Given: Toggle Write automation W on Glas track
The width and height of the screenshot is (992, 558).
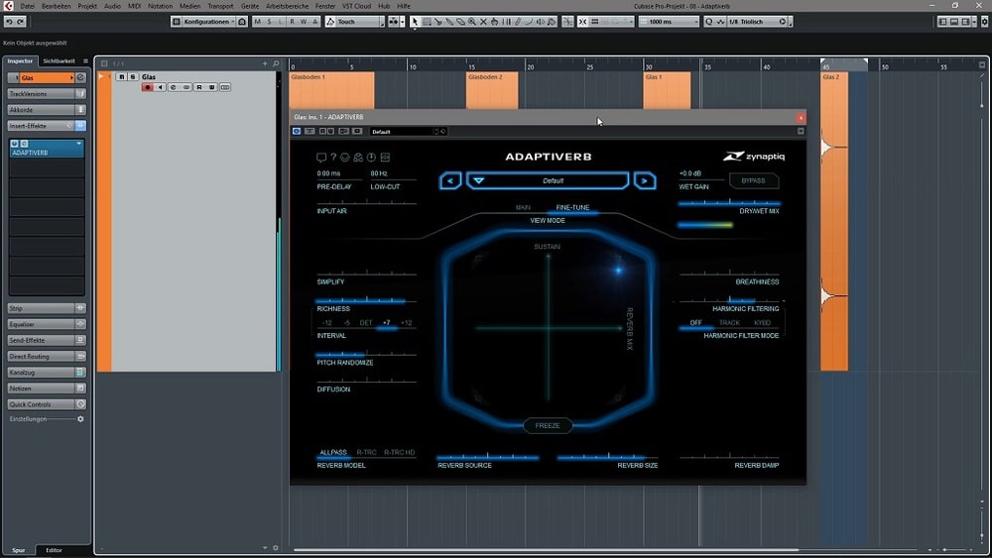Looking at the screenshot, I should tap(212, 87).
